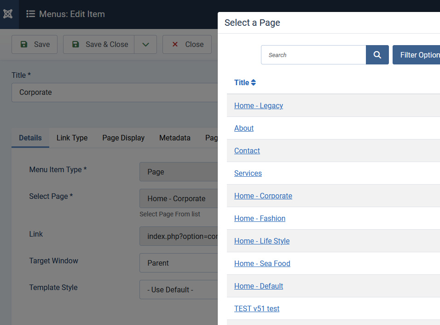Screen dimensions: 440x325
Task: Click the Title sort arrows icon
Action: 253,83
